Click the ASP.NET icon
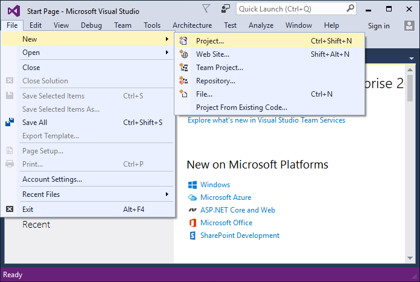 point(192,210)
